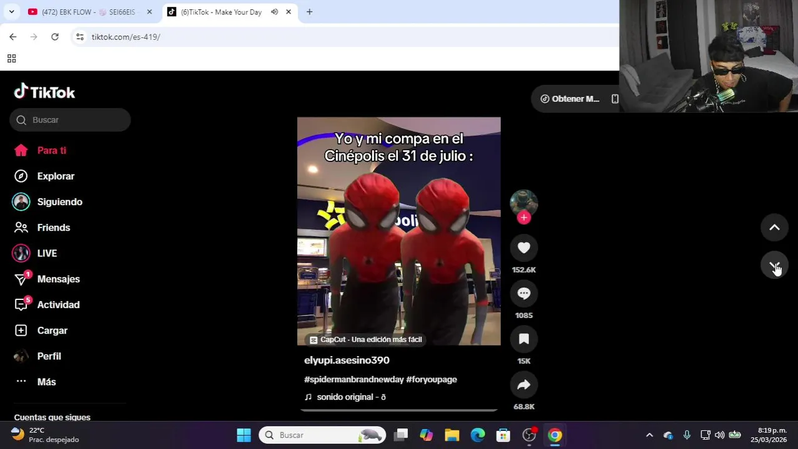Go to next video with down chevron

(774, 266)
